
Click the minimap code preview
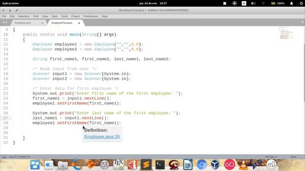point(286,33)
